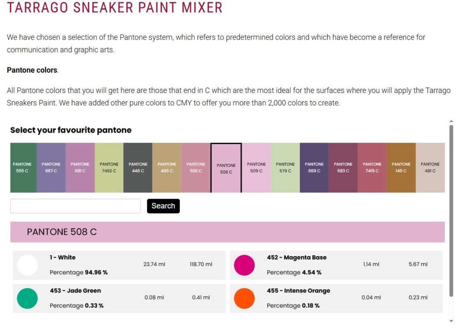
Task: Pick the Pantone 681 C swatch
Action: point(80,168)
